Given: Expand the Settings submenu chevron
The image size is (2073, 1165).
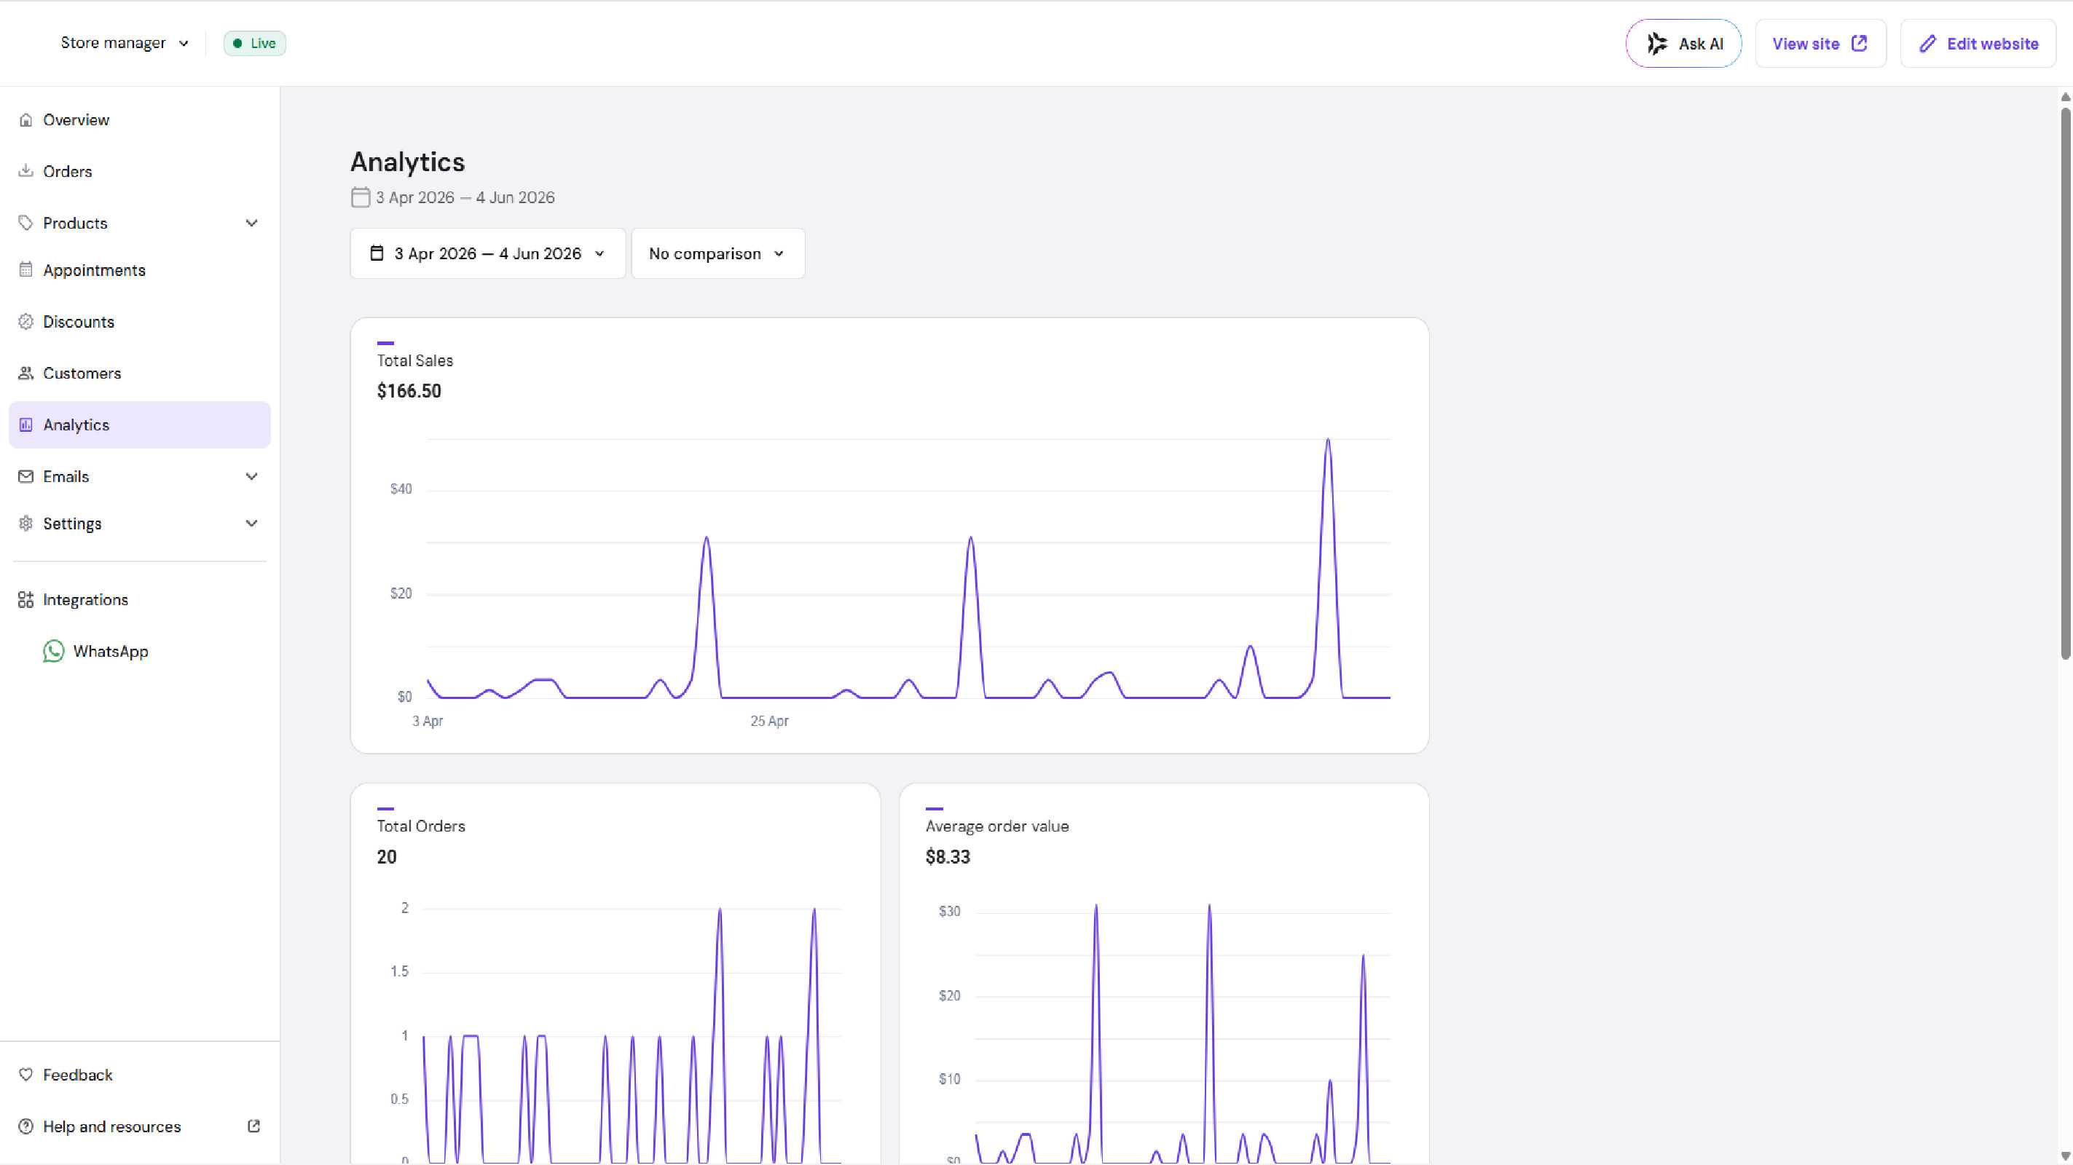Looking at the screenshot, I should (x=252, y=524).
